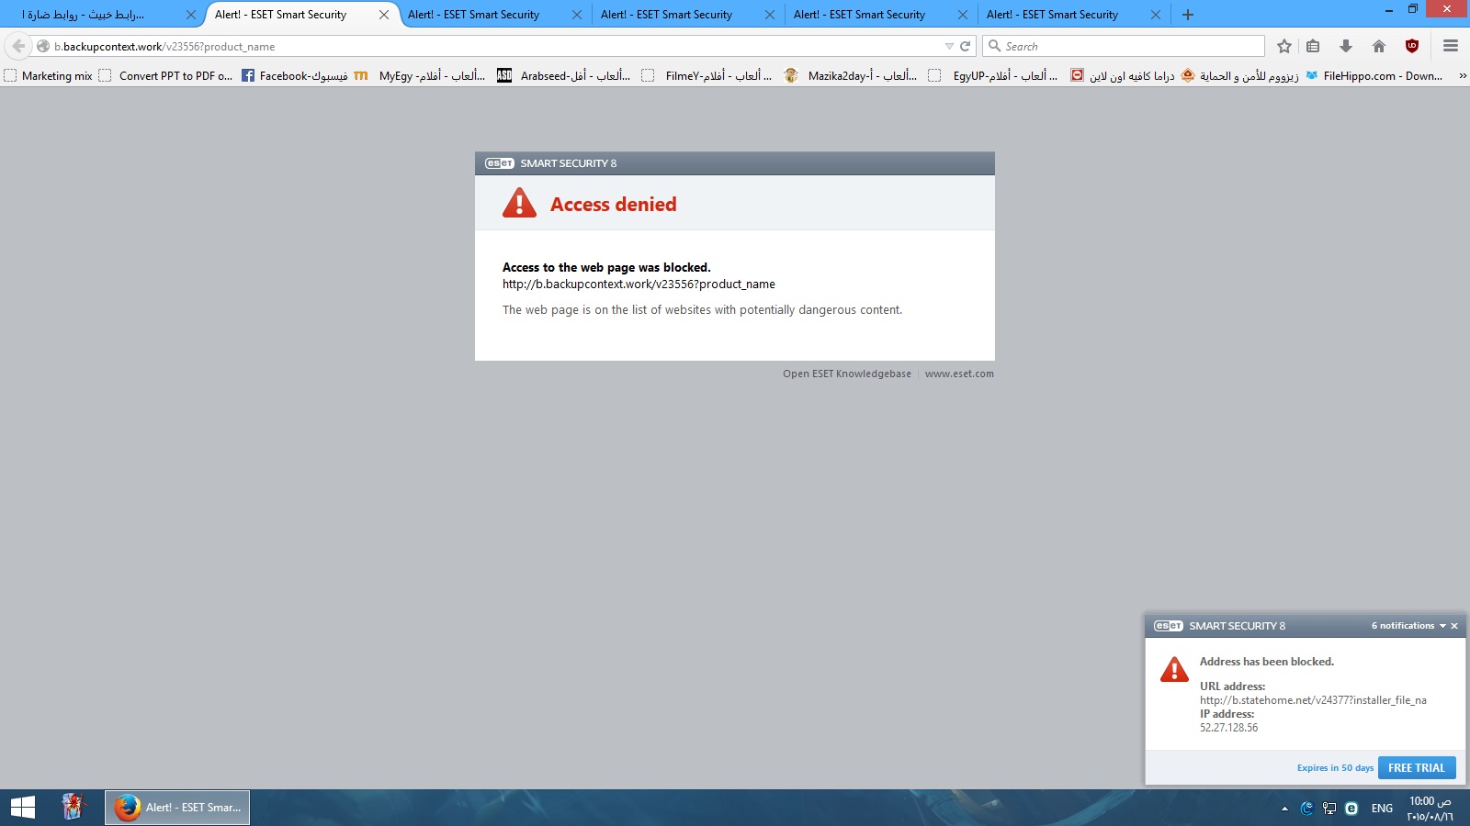Visit the www.eset.com link
The width and height of the screenshot is (1470, 826).
coord(959,374)
